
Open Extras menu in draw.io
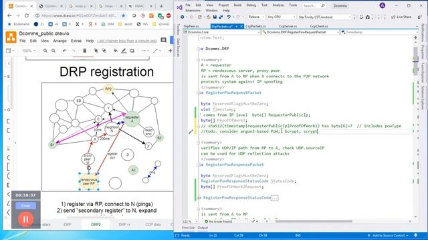pos(76,41)
